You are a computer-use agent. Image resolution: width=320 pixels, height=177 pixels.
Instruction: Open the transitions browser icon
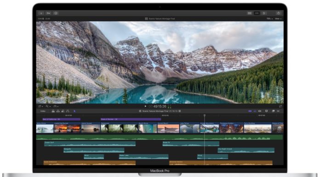pyautogui.click(x=278, y=111)
